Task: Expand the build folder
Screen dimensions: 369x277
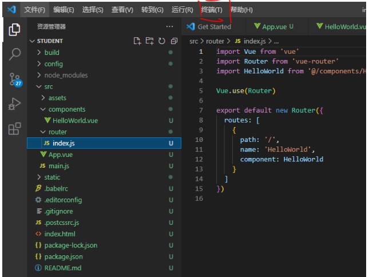Action: (x=51, y=52)
